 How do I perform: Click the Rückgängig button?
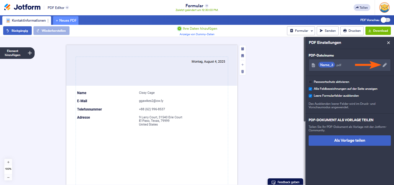click(17, 31)
